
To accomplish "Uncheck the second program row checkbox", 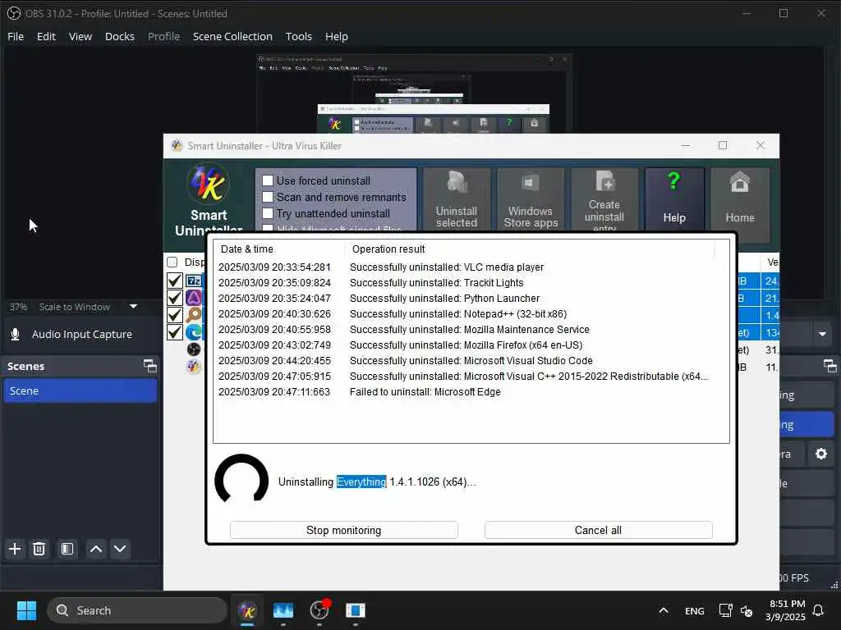I will [x=175, y=298].
